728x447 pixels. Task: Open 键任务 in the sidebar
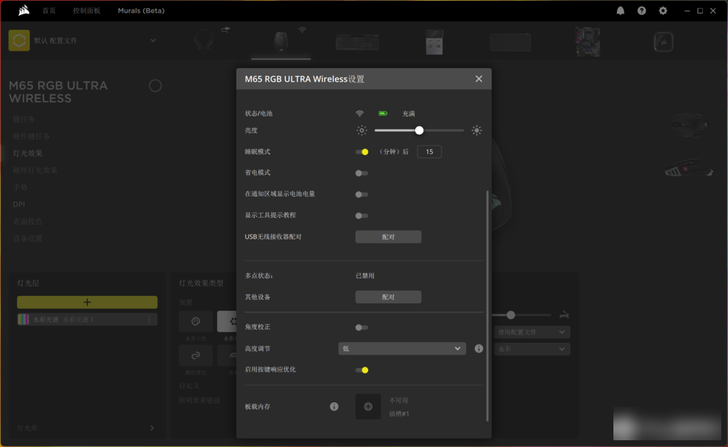click(x=24, y=119)
